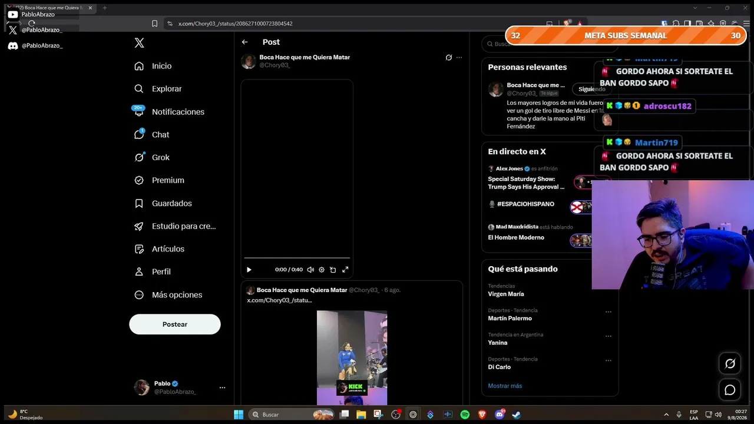The width and height of the screenshot is (754, 424).
Task: Reload the browser page
Action: [x=32, y=24]
